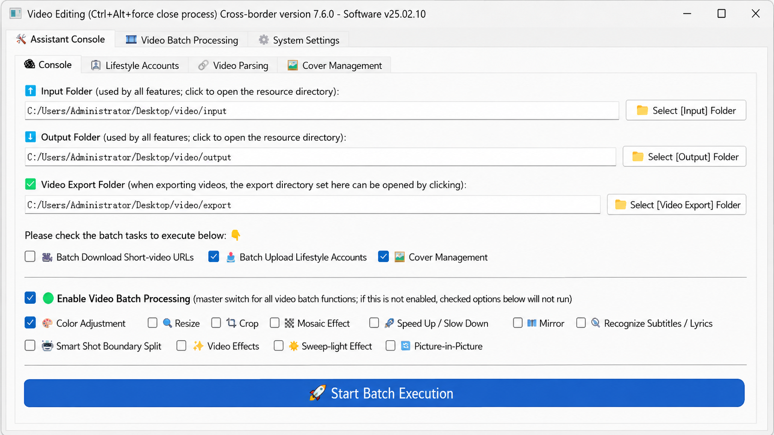Open the System Settings tab
The height and width of the screenshot is (435, 774).
(299, 40)
